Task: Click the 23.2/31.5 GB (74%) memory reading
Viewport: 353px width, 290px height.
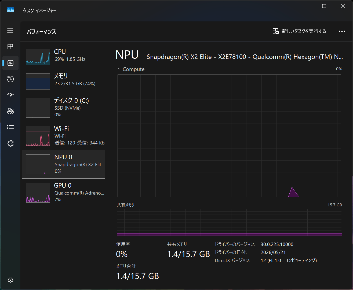Action: click(x=75, y=84)
